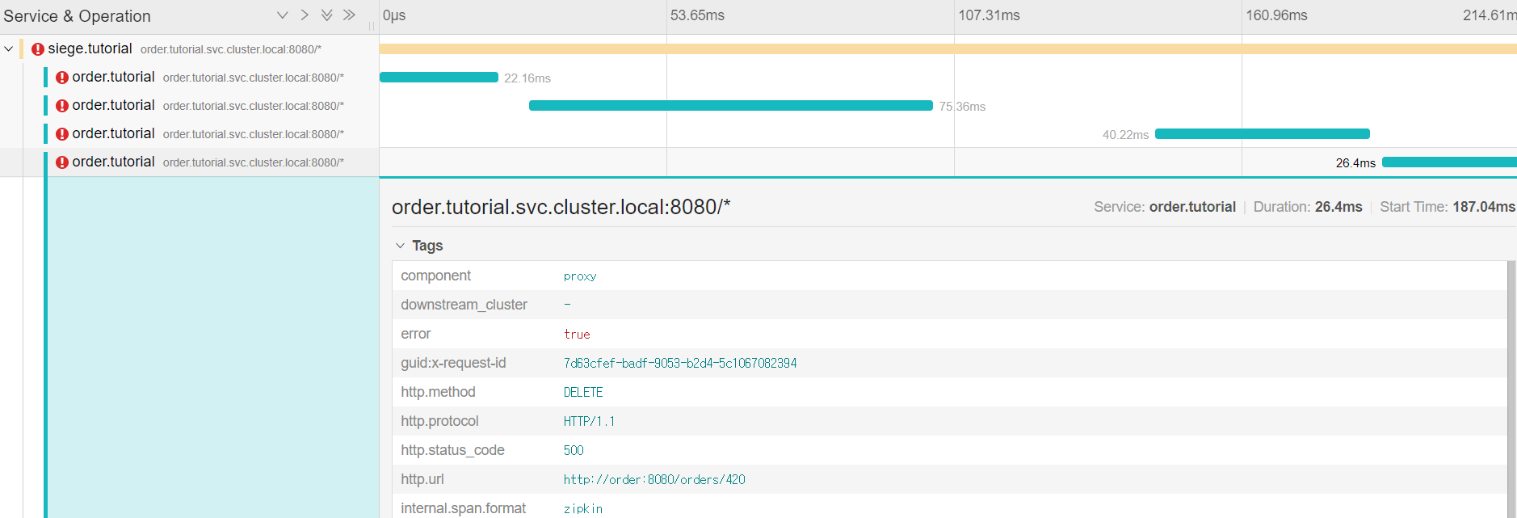The height and width of the screenshot is (518, 1517).
Task: Click the expand all double-chevron icon
Action: [327, 15]
